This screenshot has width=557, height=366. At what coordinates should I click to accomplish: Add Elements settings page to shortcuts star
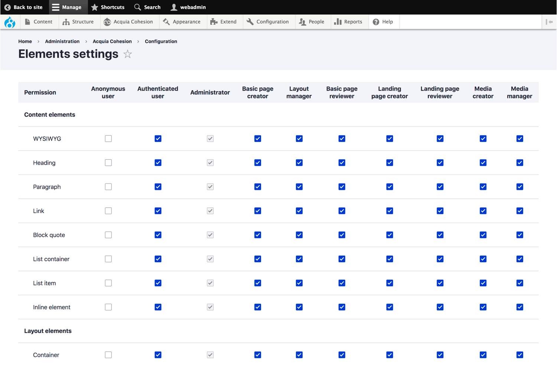pyautogui.click(x=128, y=54)
